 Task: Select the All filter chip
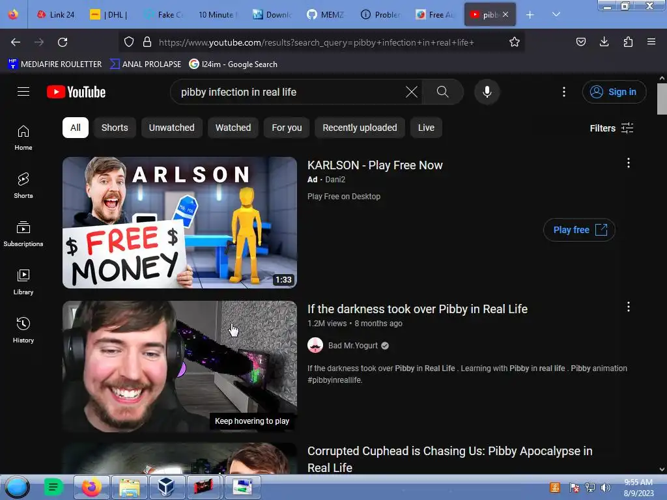tap(76, 128)
